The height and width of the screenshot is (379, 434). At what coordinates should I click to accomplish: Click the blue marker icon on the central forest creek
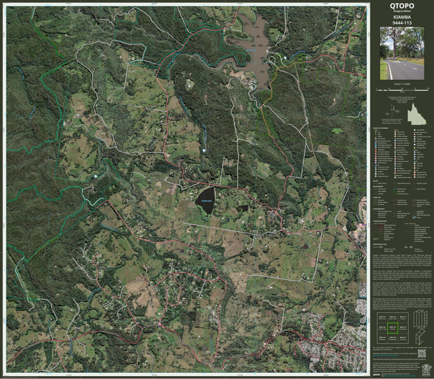[204, 150]
